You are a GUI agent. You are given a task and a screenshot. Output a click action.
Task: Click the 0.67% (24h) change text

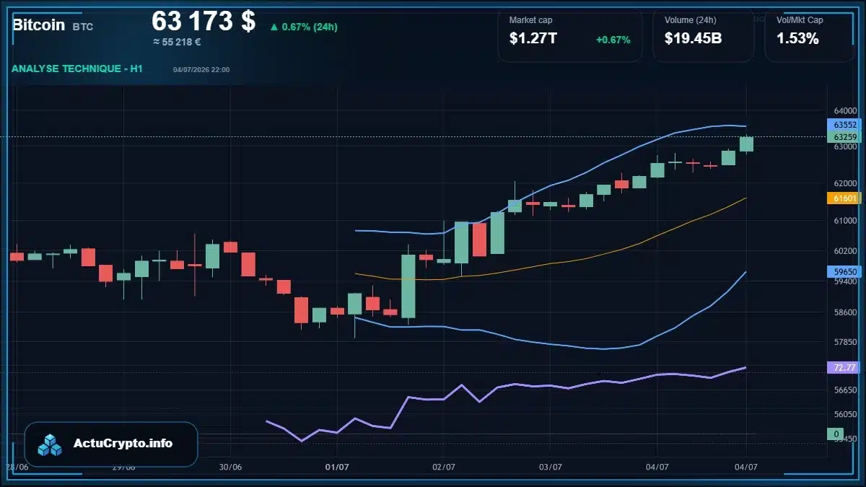tap(310, 27)
